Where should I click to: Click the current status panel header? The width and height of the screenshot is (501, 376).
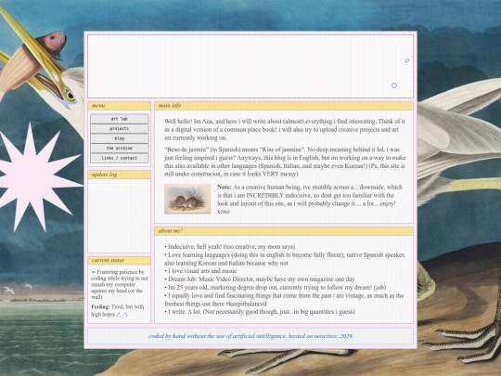119,261
